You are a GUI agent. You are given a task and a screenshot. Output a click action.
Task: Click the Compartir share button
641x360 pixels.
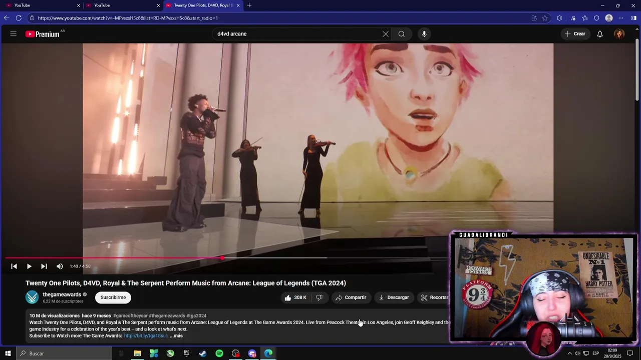pyautogui.click(x=351, y=297)
